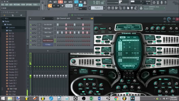The height and width of the screenshot is (101, 179).
Task: Open the EDIT menu
Action: click(x=7, y=5)
